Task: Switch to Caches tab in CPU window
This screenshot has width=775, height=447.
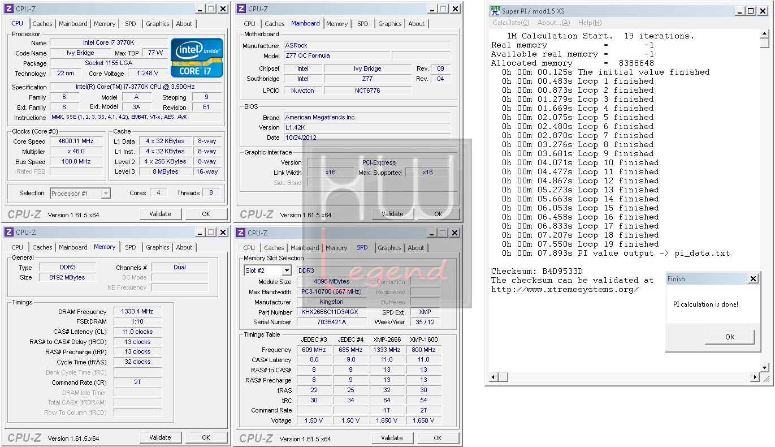Action: [x=42, y=24]
